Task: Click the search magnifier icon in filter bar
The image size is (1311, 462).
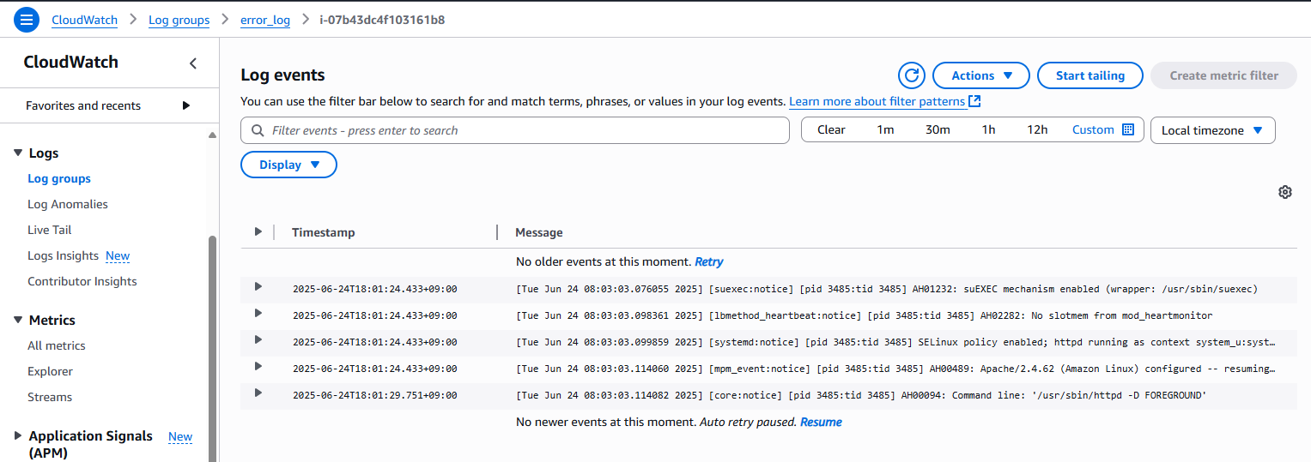Action: [258, 130]
